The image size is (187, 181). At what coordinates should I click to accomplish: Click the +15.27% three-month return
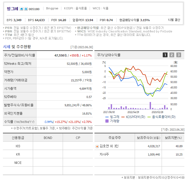[x=61, y=122]
